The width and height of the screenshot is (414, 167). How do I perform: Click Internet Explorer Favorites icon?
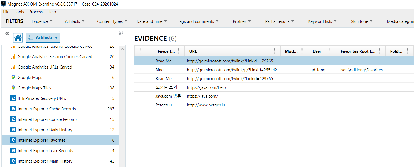coord(13,140)
